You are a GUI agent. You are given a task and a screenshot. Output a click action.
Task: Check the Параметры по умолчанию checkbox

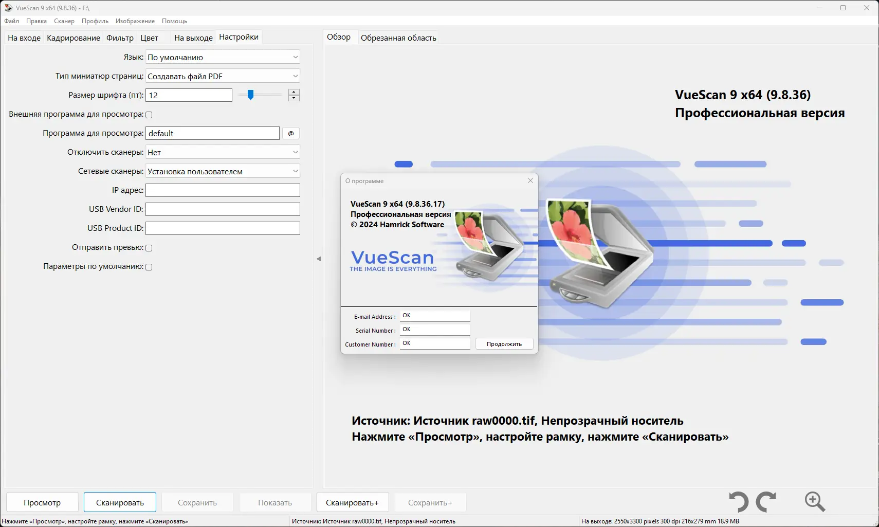click(x=149, y=267)
